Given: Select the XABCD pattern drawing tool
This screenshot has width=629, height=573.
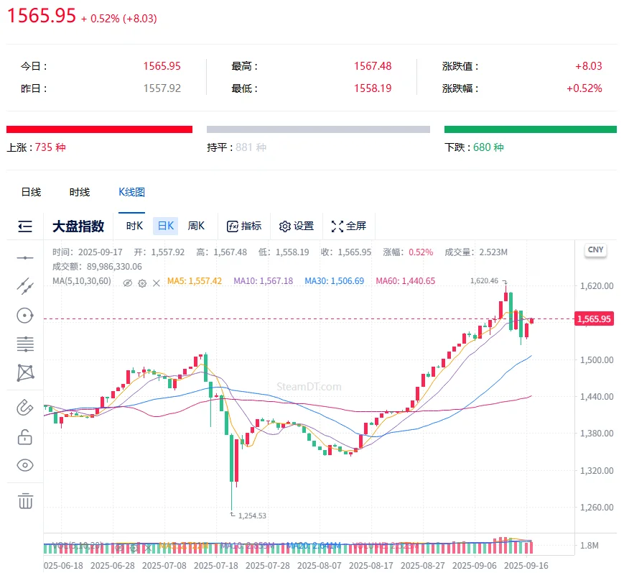Looking at the screenshot, I should (24, 372).
